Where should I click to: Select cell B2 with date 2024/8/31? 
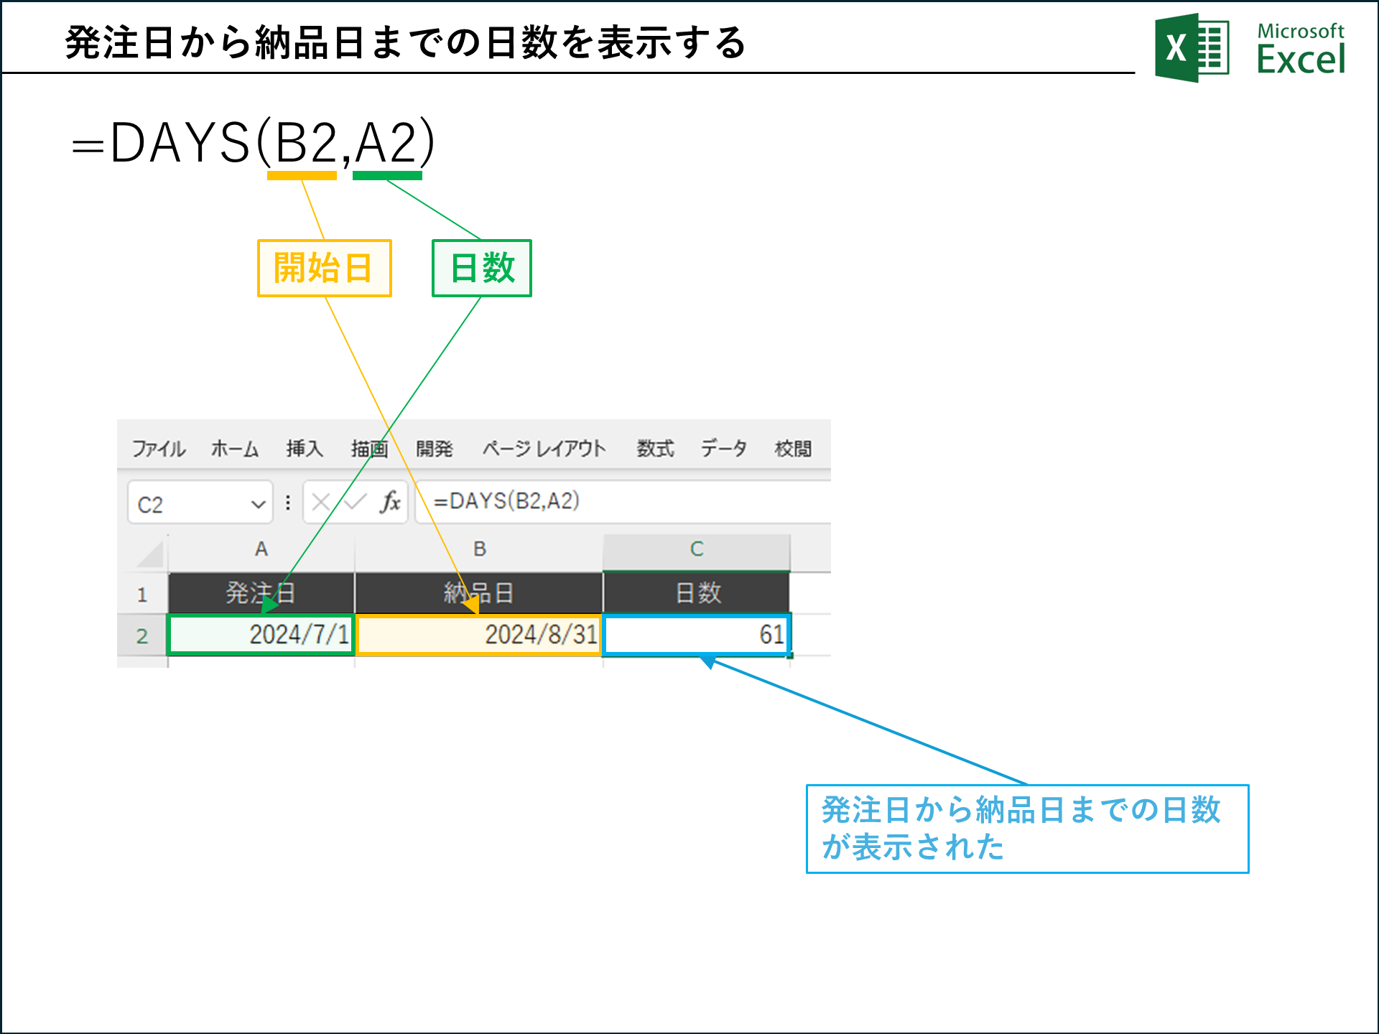(480, 635)
